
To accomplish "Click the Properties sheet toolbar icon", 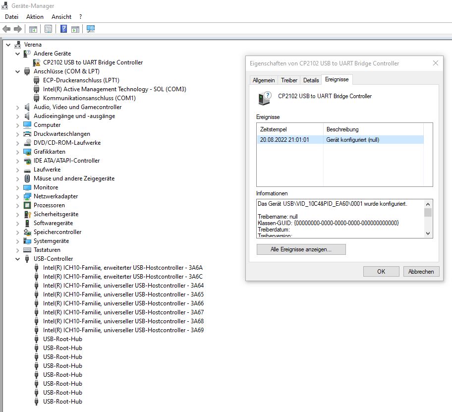I will [x=48, y=29].
